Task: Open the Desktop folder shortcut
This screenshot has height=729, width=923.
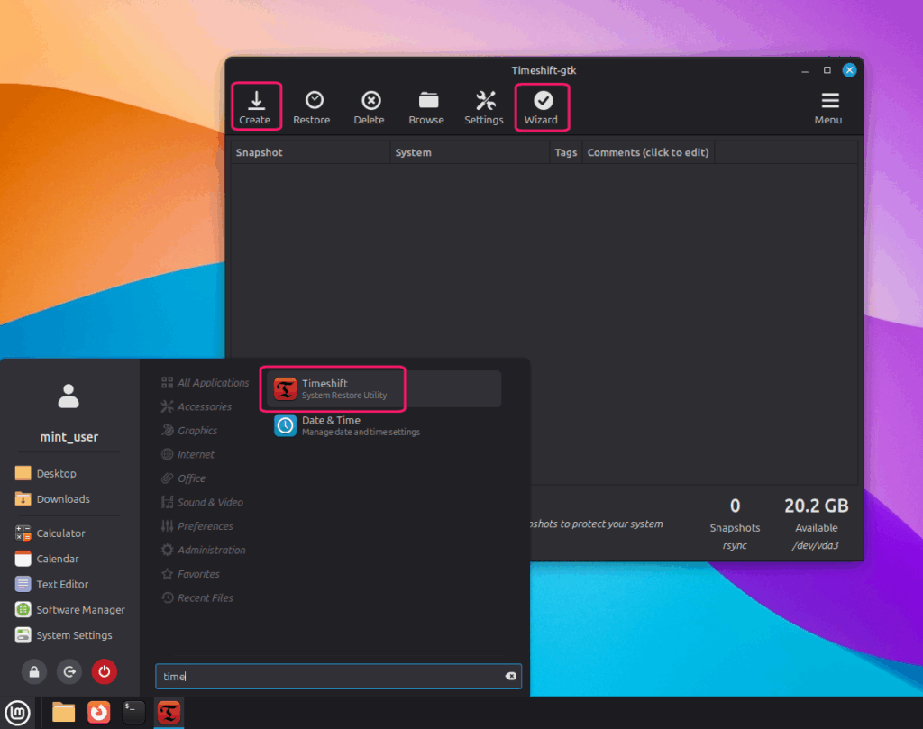Action: [x=46, y=473]
